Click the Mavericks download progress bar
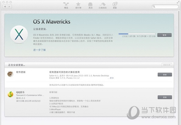 pyautogui.click(x=137, y=34)
